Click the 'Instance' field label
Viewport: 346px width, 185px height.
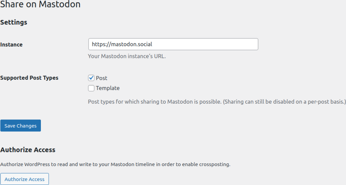coord(11,45)
